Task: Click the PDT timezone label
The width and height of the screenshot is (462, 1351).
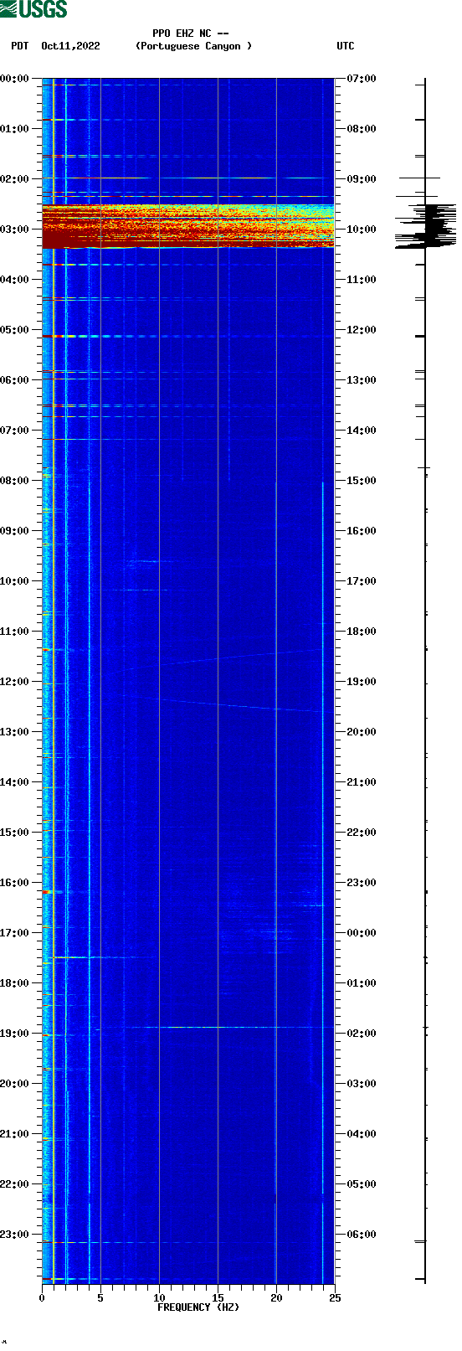Action: (20, 46)
